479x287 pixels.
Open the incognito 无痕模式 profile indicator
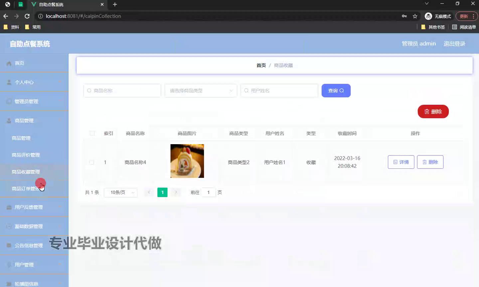point(438,16)
